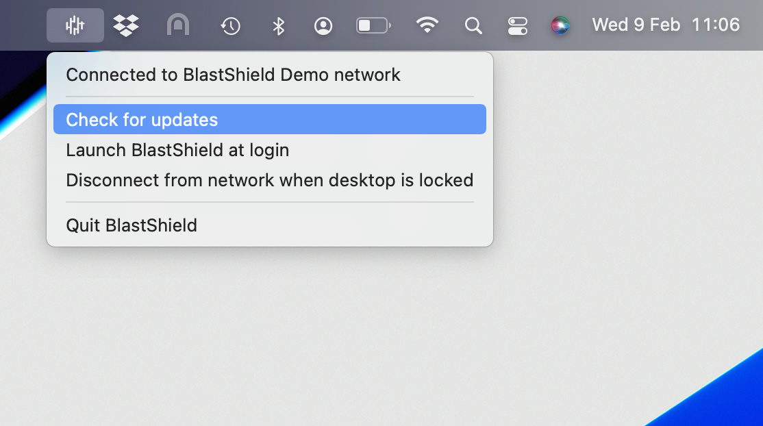Click the arch-shaped app icon in menu bar
The image size is (763, 426).
click(x=177, y=25)
